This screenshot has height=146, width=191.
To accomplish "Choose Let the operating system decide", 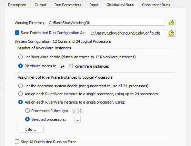I will [20, 86].
